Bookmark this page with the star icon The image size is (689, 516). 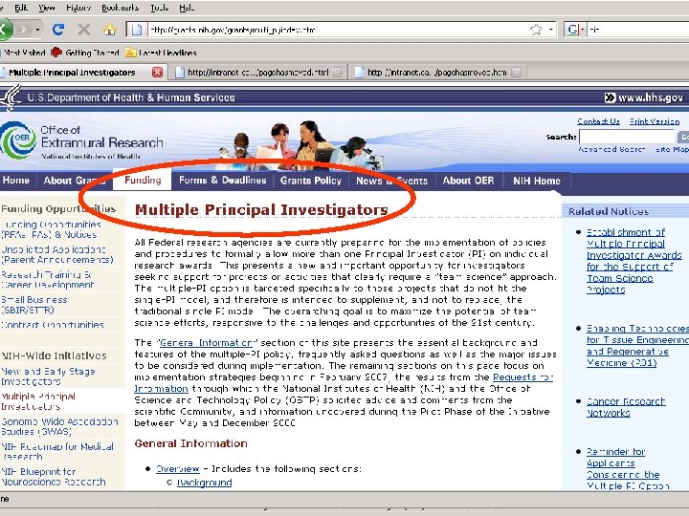(x=536, y=30)
